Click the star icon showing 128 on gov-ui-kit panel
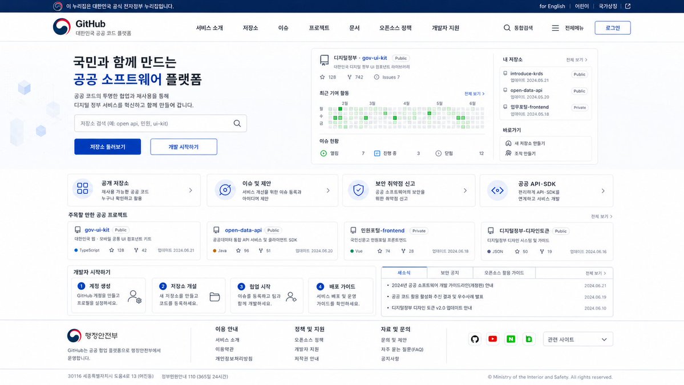This screenshot has height=385, width=684. 322,77
